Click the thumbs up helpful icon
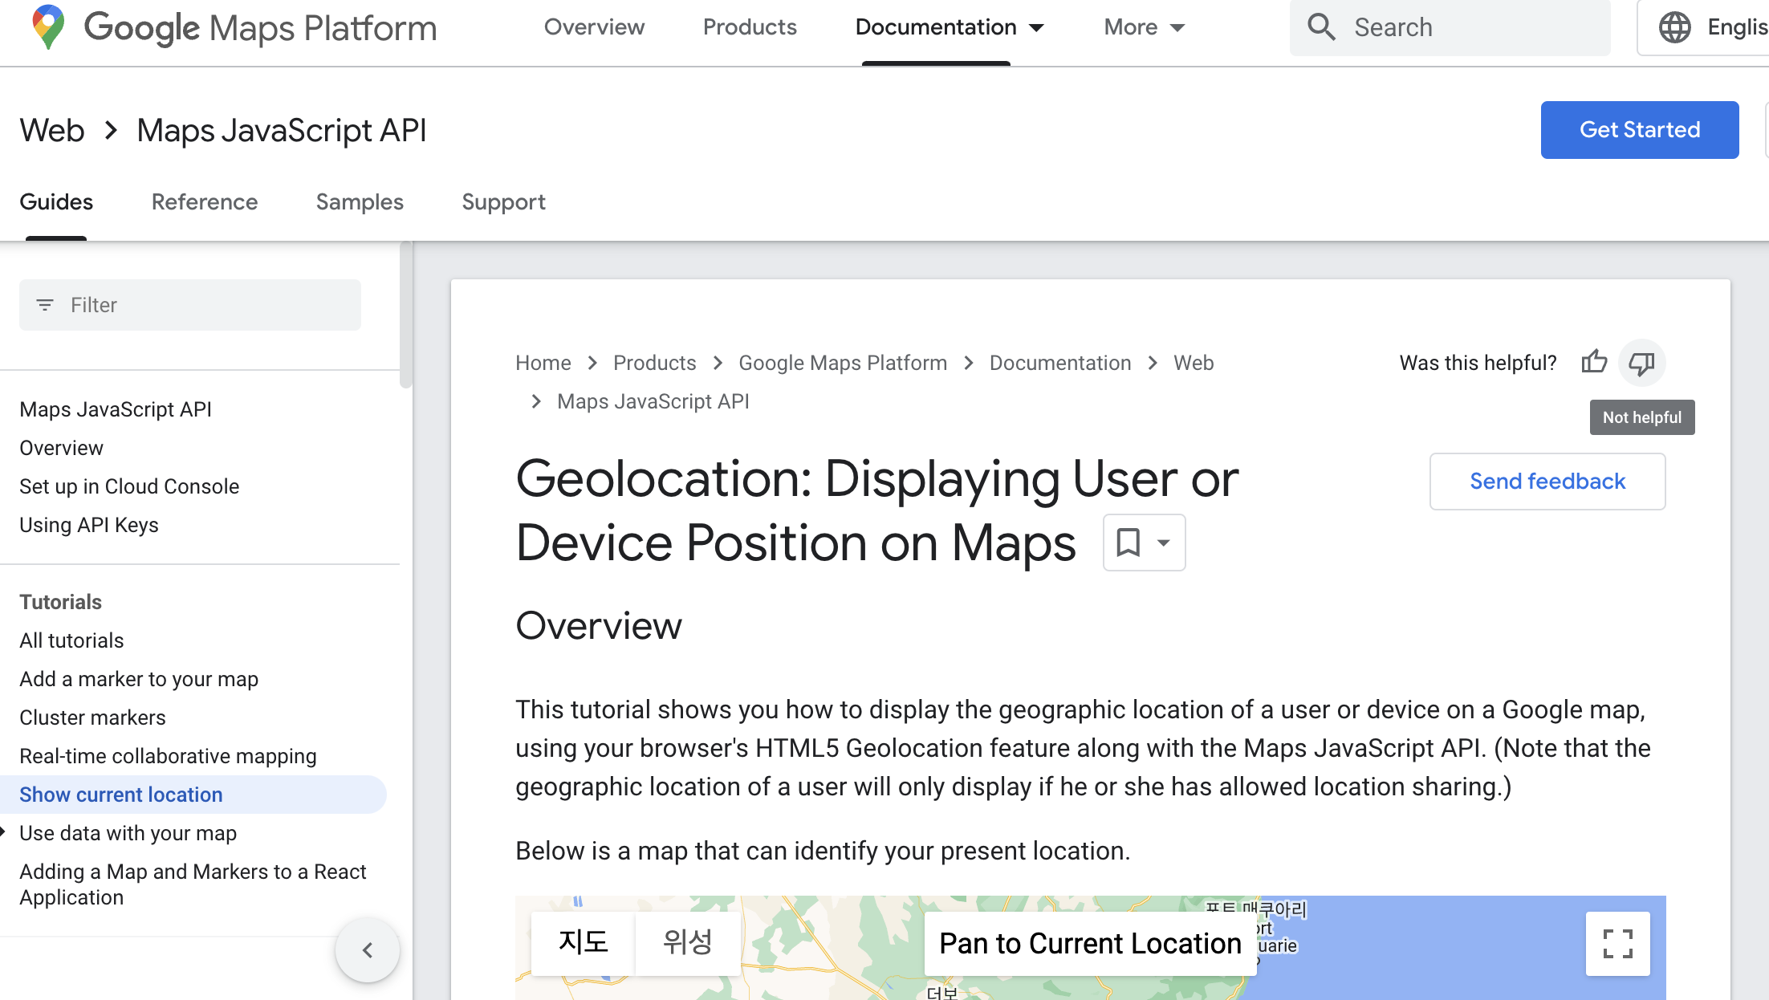 pyautogui.click(x=1594, y=362)
